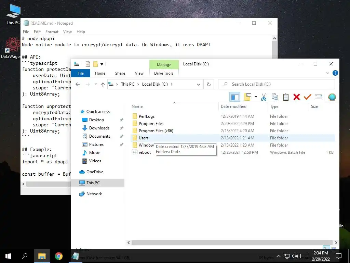Click the Forward arrow in Explorer
This screenshot has height=263, width=350.
coord(88,84)
